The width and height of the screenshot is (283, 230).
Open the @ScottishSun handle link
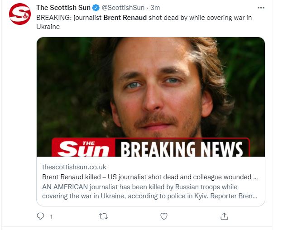coord(123,8)
